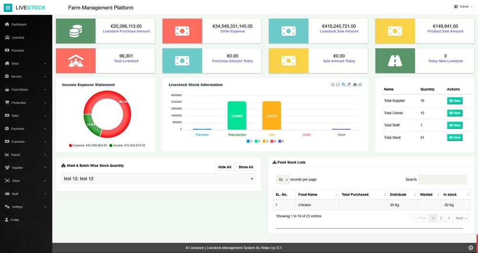
Task: Open Livestock in the sidebar
Action: (18, 38)
